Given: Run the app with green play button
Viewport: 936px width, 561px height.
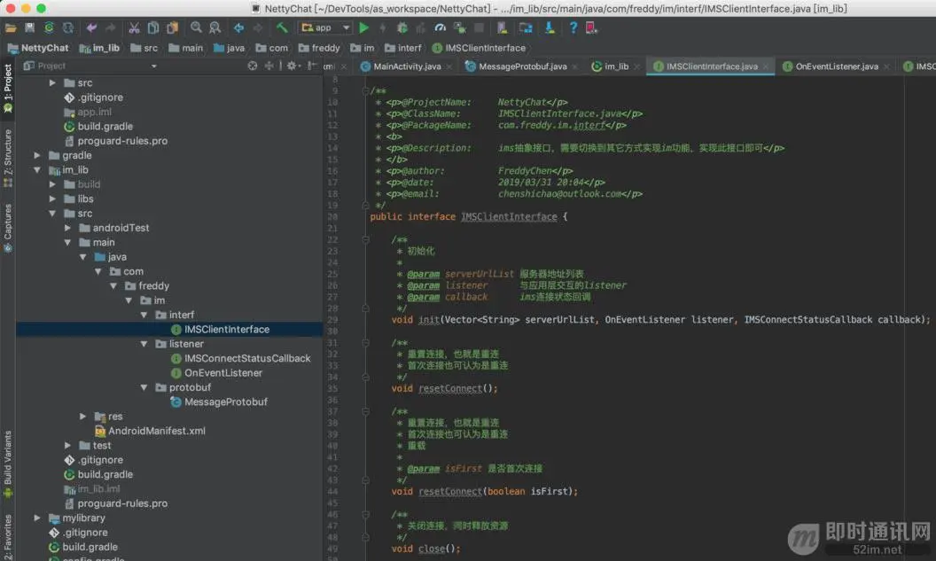Looking at the screenshot, I should click(364, 27).
